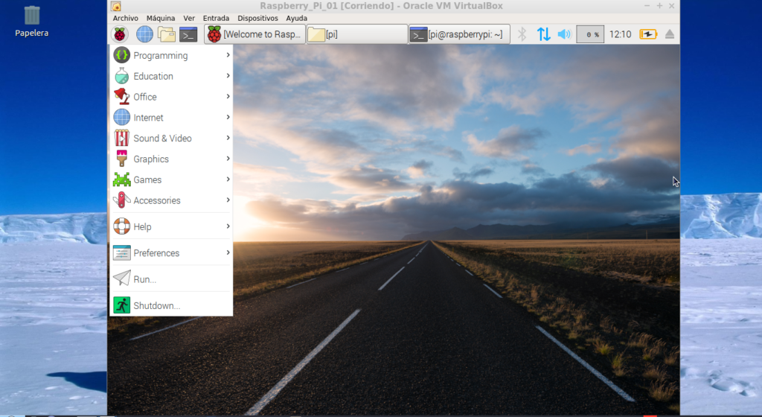Click the Sound & Video label text

(162, 139)
